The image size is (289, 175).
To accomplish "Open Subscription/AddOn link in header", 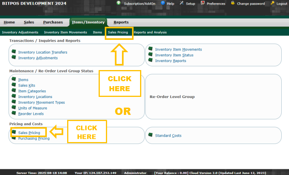I will [x=140, y=4].
